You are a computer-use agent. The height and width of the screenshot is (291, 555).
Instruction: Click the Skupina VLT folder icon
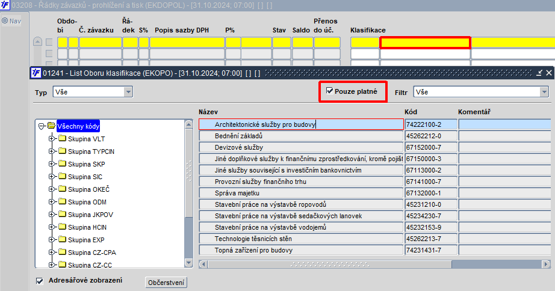(63, 138)
